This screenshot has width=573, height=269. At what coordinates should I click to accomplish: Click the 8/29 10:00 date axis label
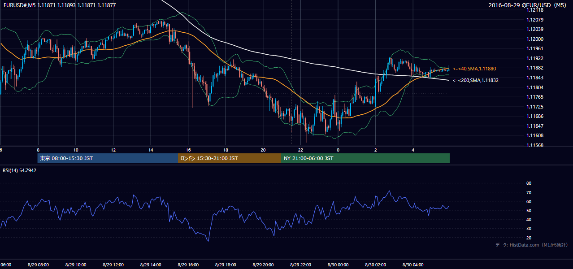(76, 265)
